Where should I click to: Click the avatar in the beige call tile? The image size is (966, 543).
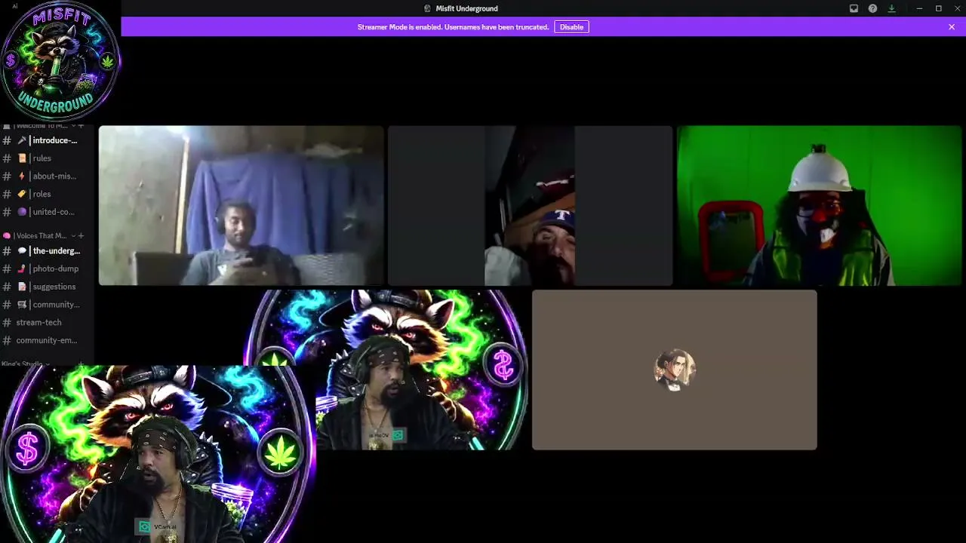pos(675,370)
